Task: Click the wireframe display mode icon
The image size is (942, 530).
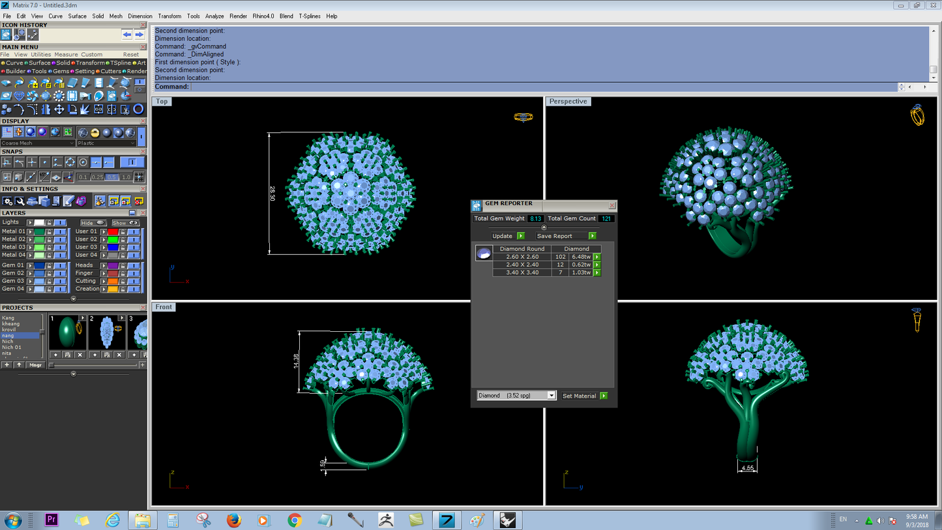Action: 83,133
